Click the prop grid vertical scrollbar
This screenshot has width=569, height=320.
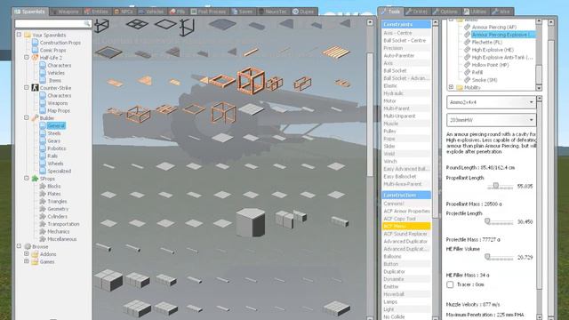pos(370,115)
